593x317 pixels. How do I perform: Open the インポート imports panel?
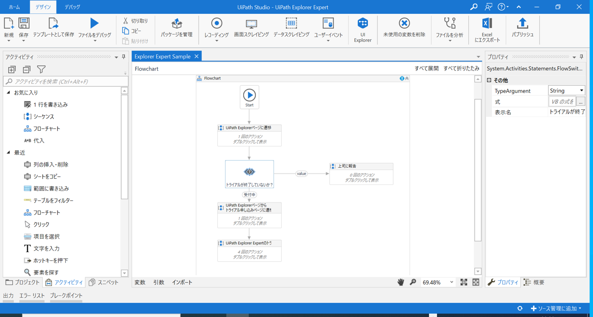click(182, 282)
